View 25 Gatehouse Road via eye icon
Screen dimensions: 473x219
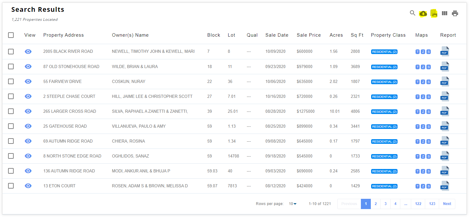(28, 126)
